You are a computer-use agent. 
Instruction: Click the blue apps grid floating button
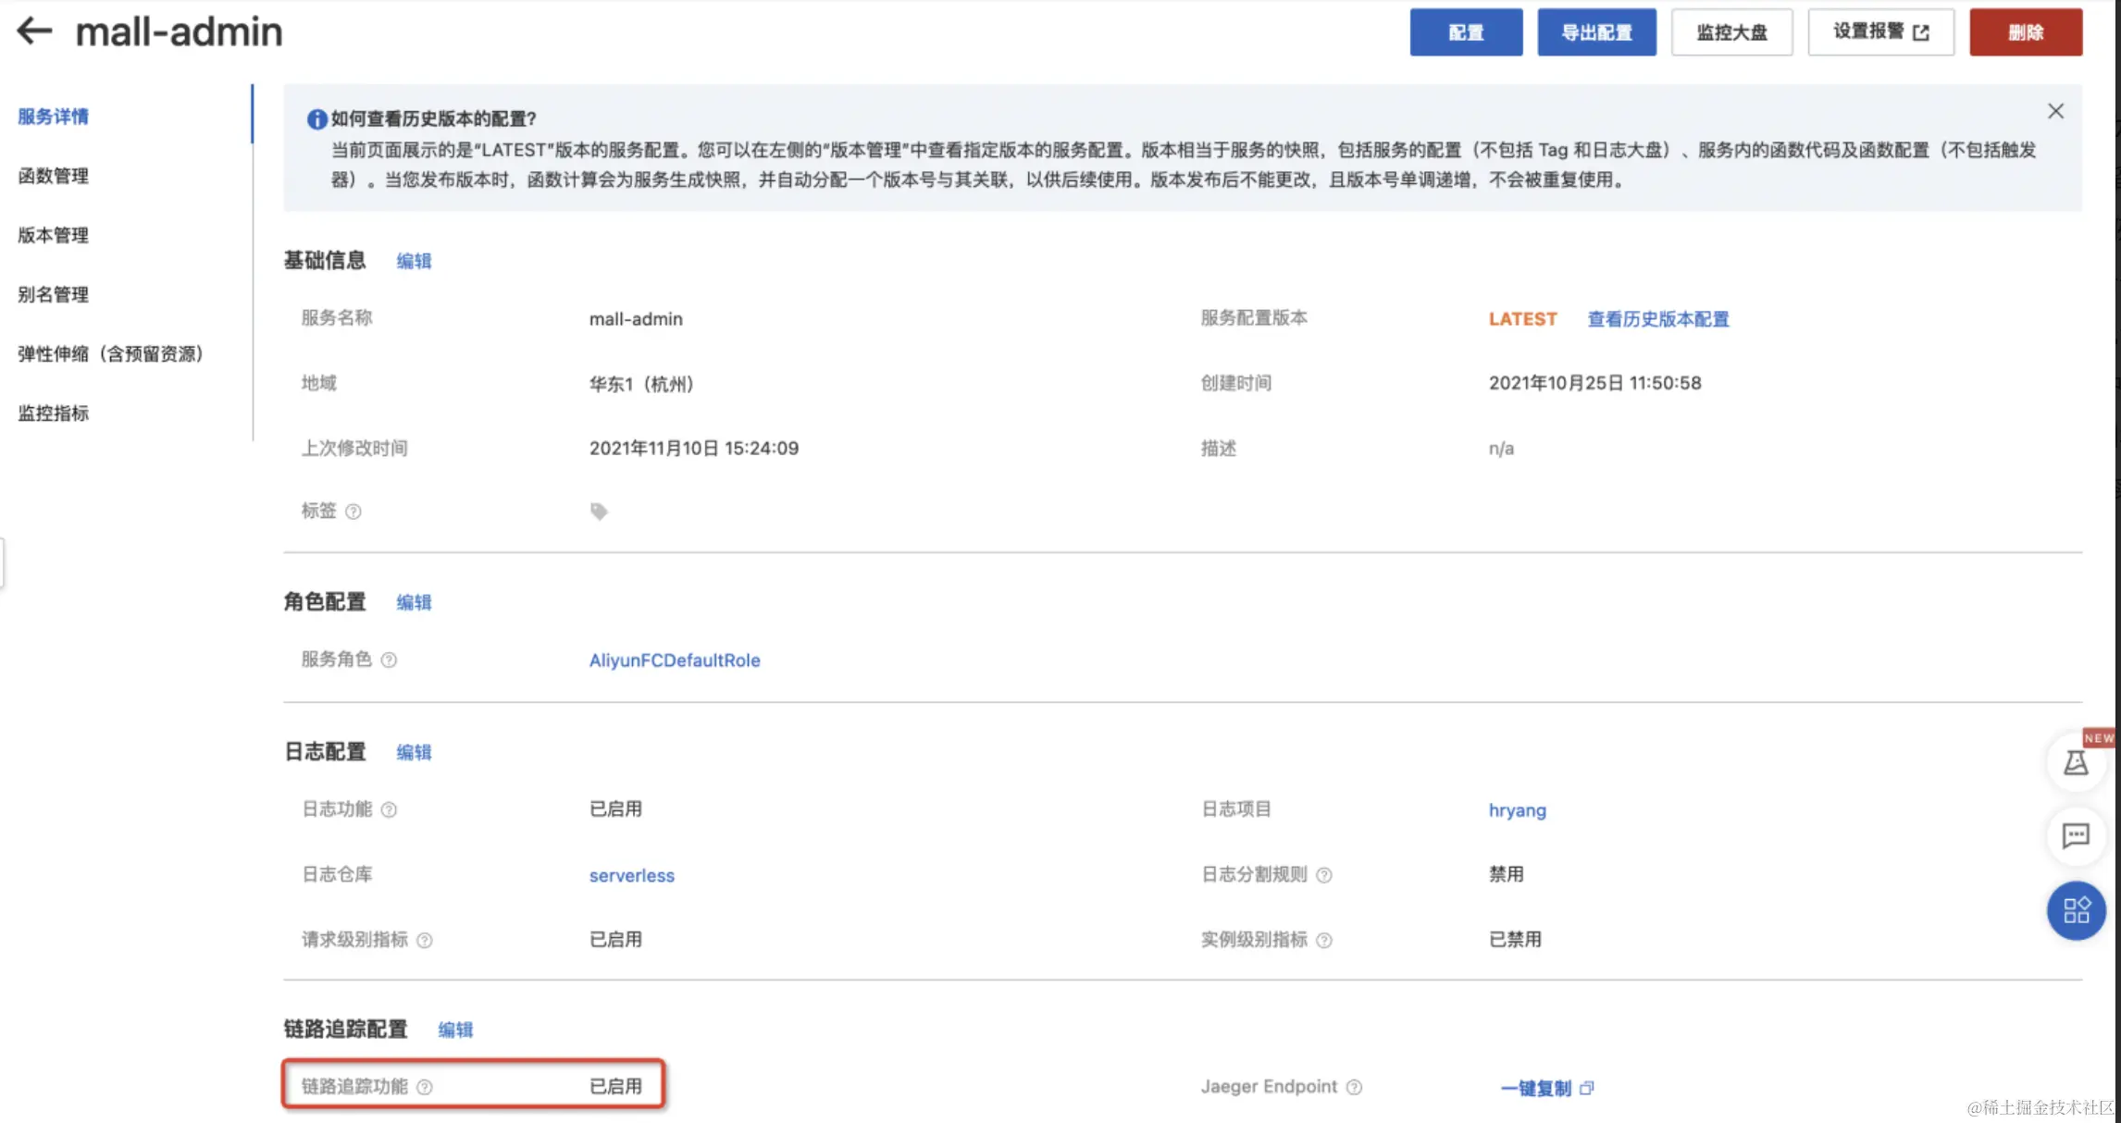(x=2076, y=910)
